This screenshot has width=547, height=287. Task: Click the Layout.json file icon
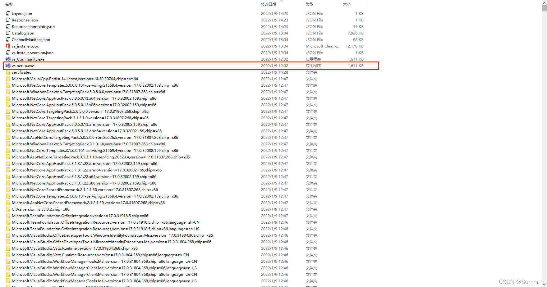(8, 13)
